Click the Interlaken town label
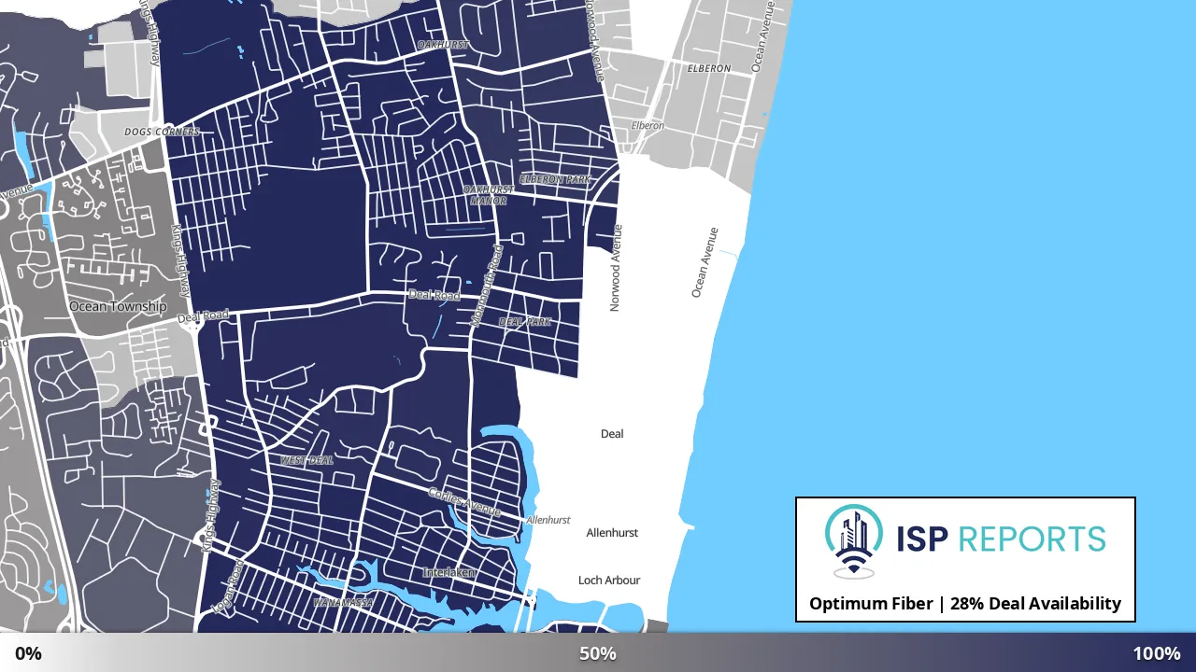The image size is (1196, 672). click(x=450, y=572)
